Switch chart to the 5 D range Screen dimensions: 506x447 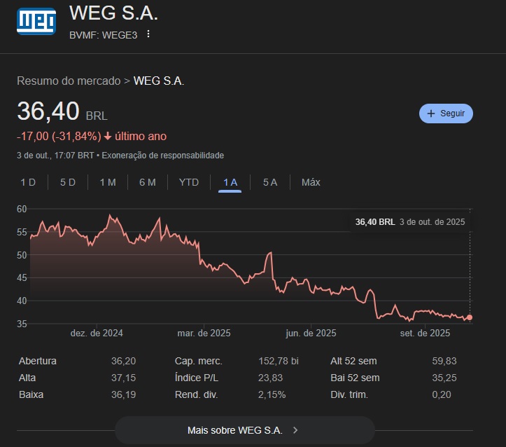(x=68, y=182)
